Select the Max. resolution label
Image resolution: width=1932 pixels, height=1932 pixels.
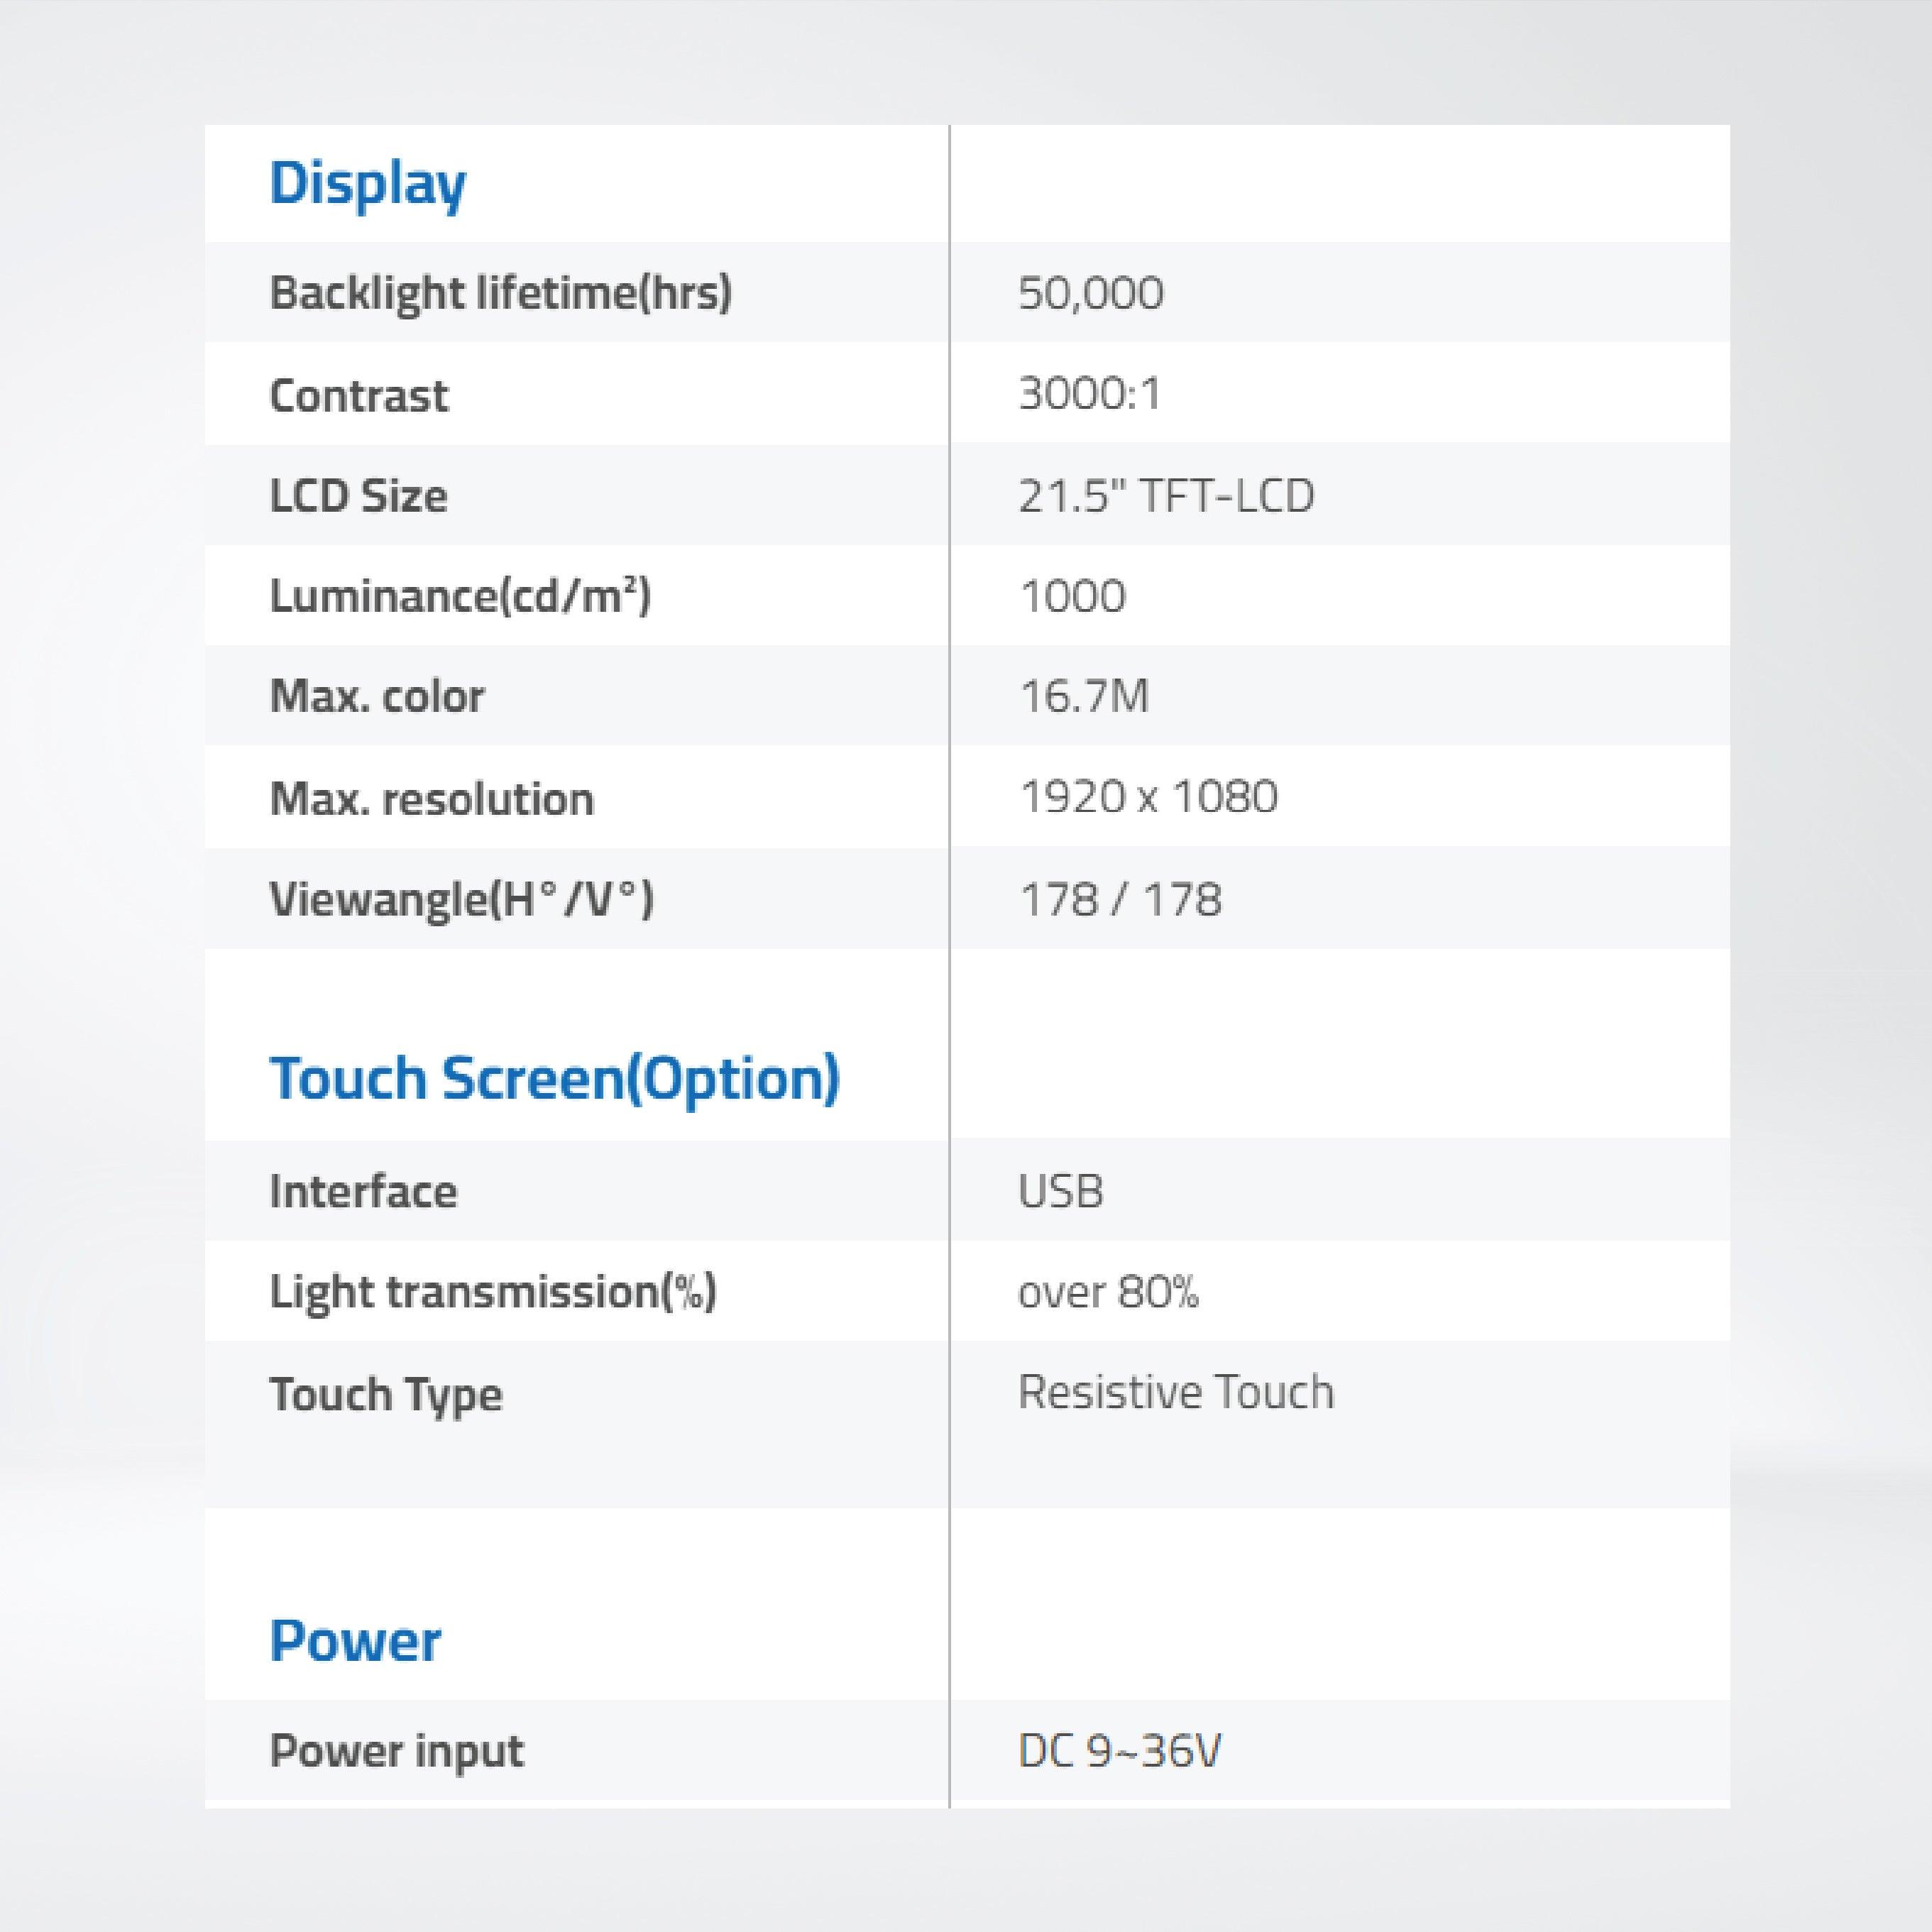click(x=432, y=799)
